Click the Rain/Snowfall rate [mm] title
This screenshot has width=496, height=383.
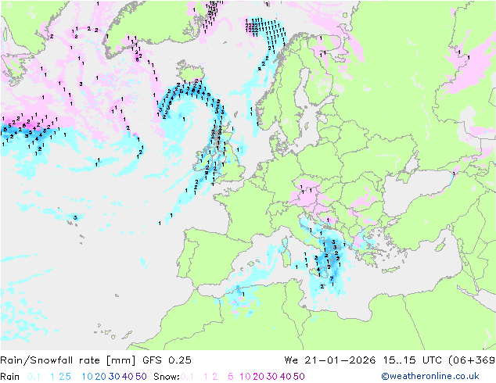coord(68,360)
